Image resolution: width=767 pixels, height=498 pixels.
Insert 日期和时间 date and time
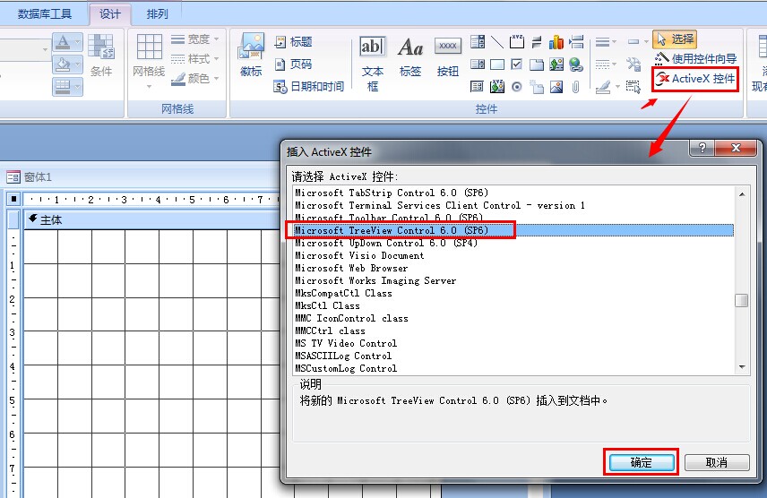[309, 87]
